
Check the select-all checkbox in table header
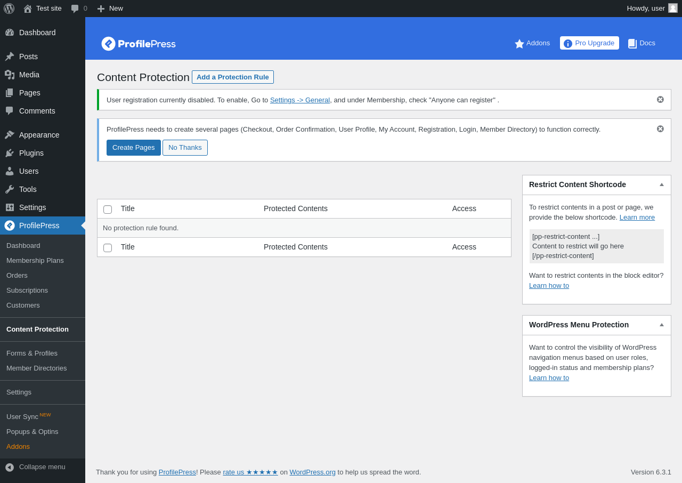[x=108, y=210]
